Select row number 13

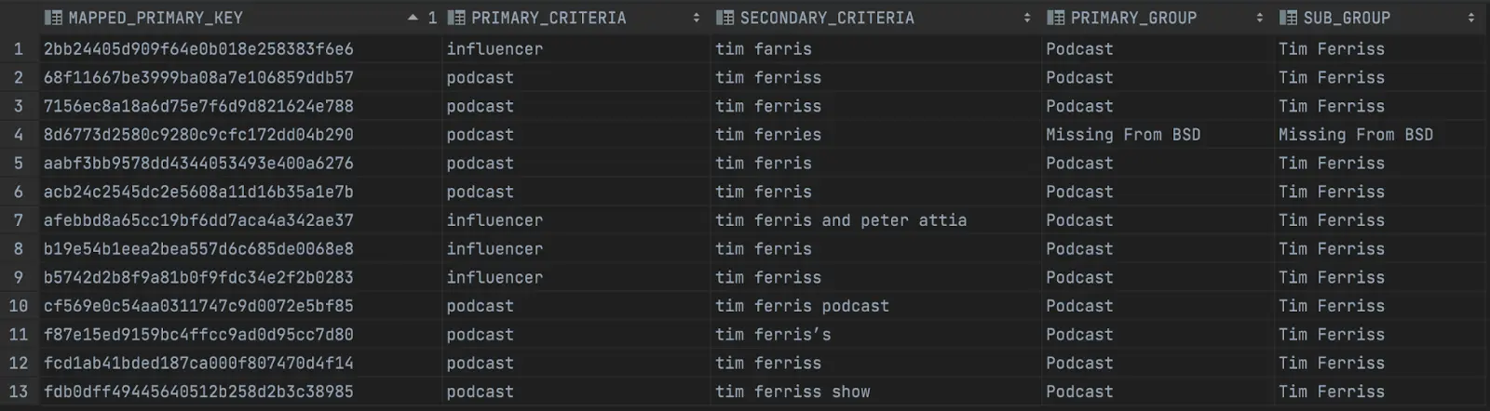[18, 391]
